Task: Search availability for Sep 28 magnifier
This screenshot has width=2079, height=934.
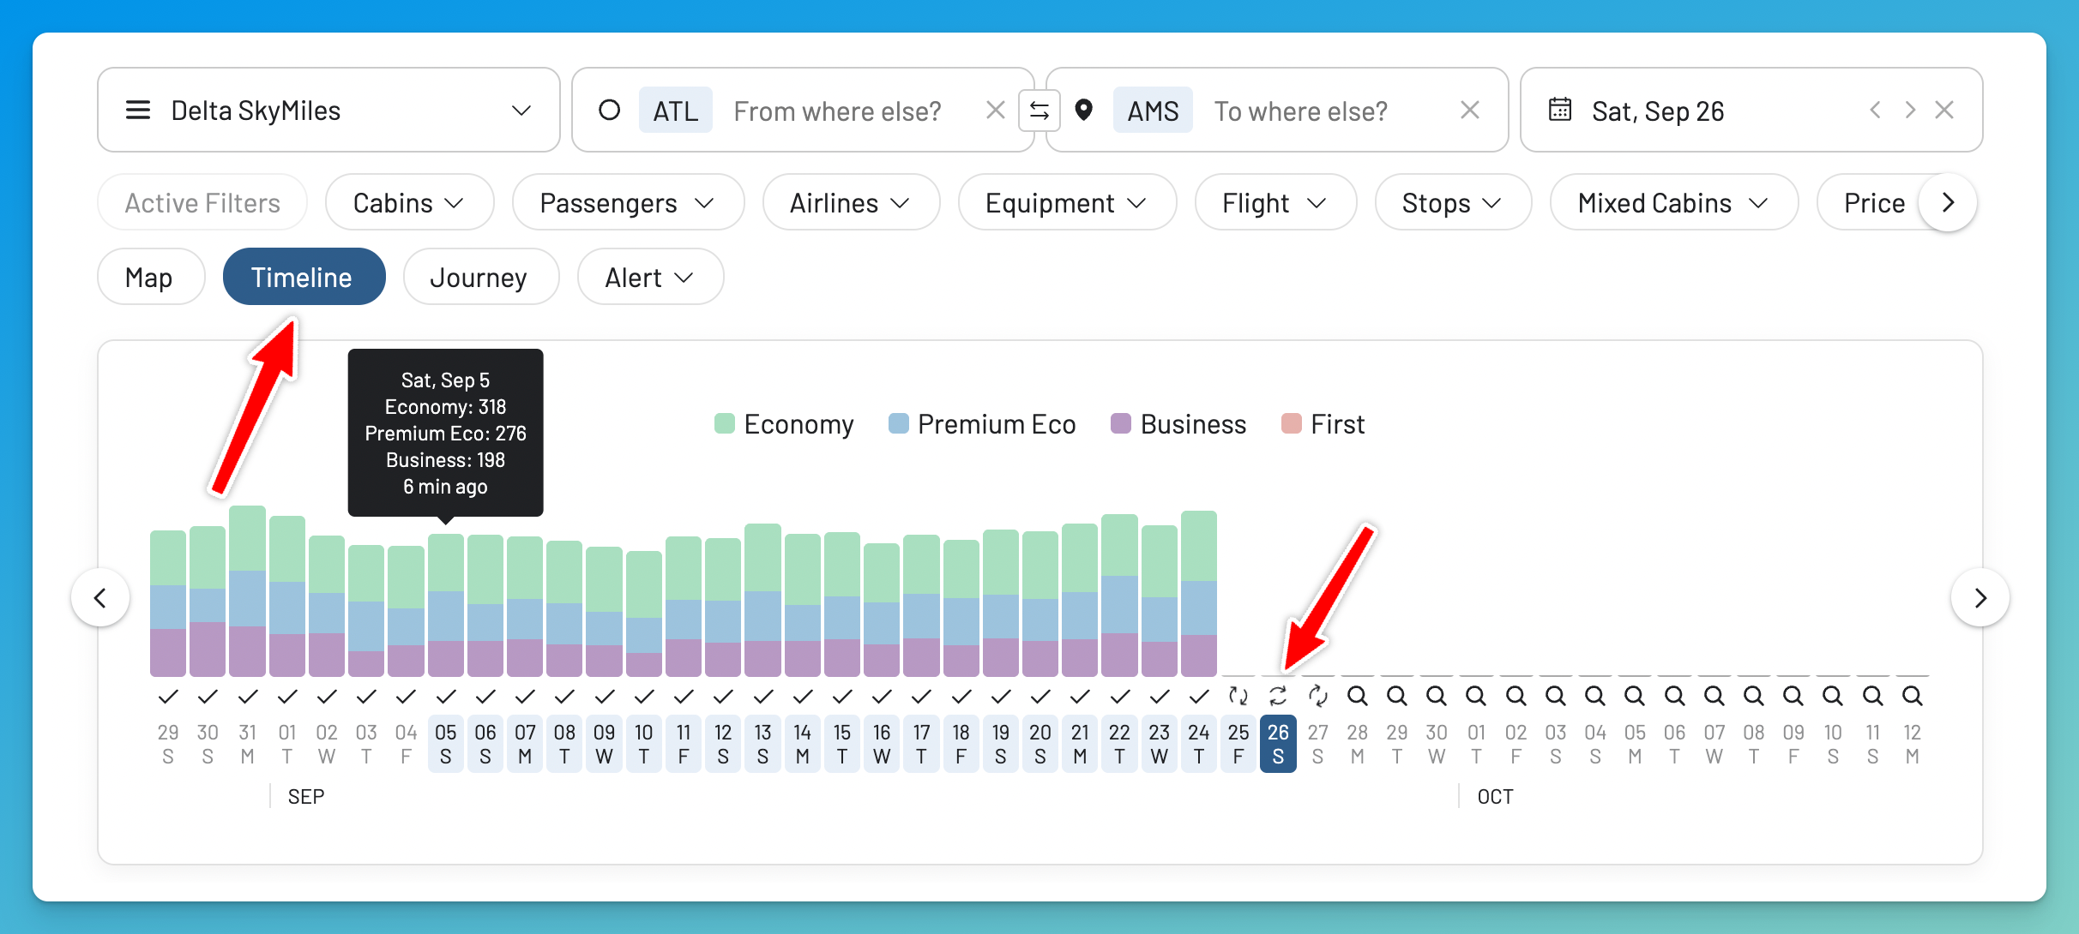Action: coord(1358,696)
